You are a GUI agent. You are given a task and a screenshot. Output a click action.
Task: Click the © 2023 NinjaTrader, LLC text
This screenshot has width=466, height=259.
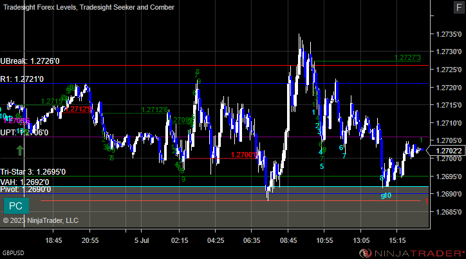pyautogui.click(x=41, y=220)
